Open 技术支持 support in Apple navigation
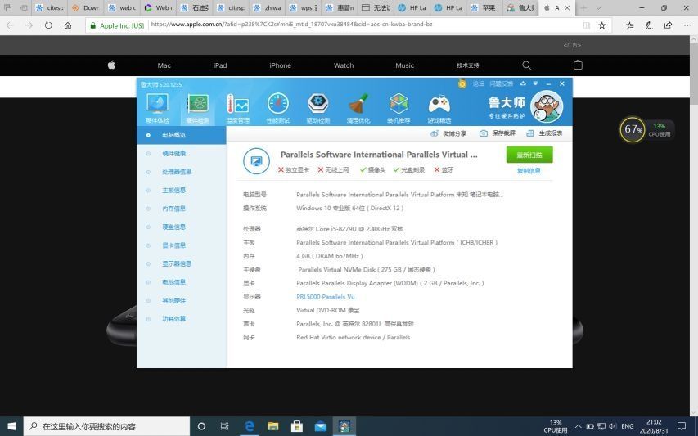 (x=468, y=65)
